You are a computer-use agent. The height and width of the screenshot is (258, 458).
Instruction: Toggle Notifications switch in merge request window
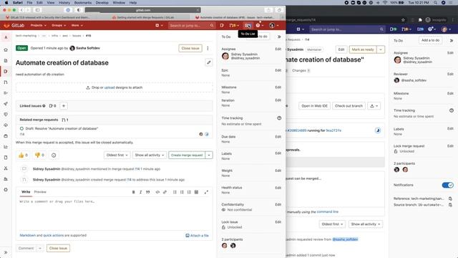[x=447, y=185]
